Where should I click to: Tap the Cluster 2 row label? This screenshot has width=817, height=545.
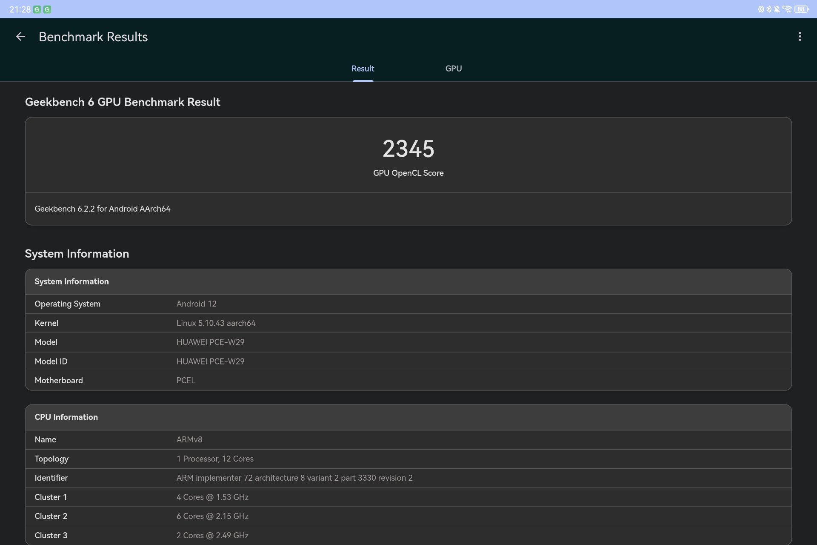tap(51, 516)
